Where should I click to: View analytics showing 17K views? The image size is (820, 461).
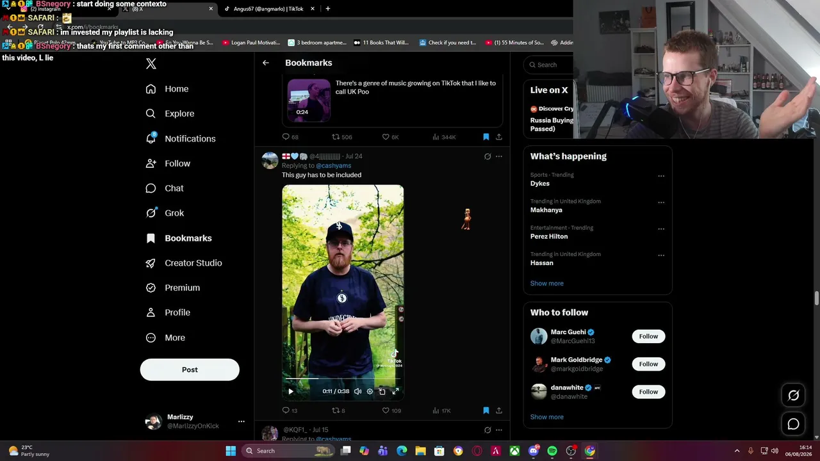pyautogui.click(x=442, y=410)
